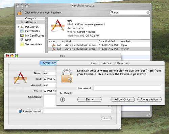Select All Items category
Image resolution: width=169 pixels, height=134 pixels.
(x=30, y=22)
